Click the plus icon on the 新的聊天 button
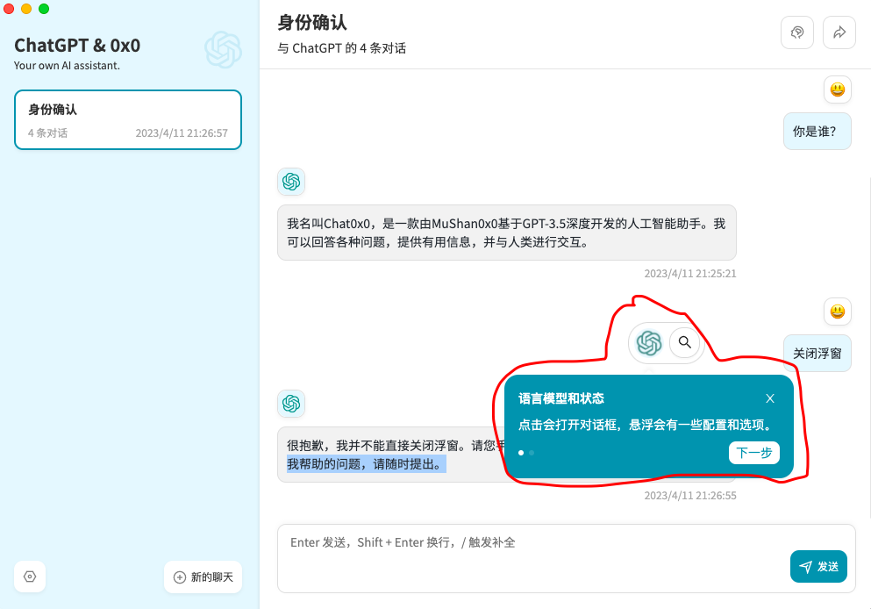The height and width of the screenshot is (609, 871). pyautogui.click(x=178, y=577)
